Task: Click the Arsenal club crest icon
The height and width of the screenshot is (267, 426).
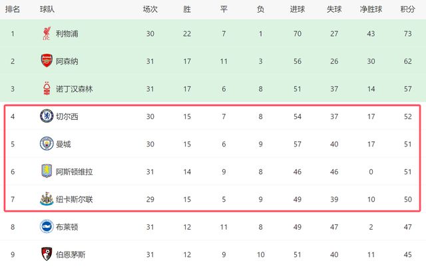Action: point(45,61)
